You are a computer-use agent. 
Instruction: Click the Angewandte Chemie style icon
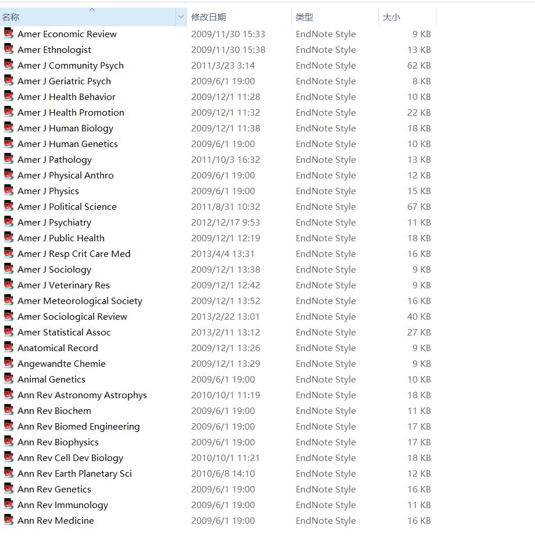coord(9,363)
